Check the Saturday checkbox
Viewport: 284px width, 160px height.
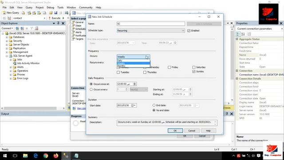tap(194, 67)
